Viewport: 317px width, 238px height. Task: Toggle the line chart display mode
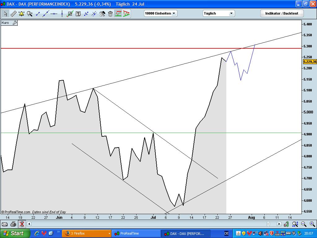pos(119,14)
